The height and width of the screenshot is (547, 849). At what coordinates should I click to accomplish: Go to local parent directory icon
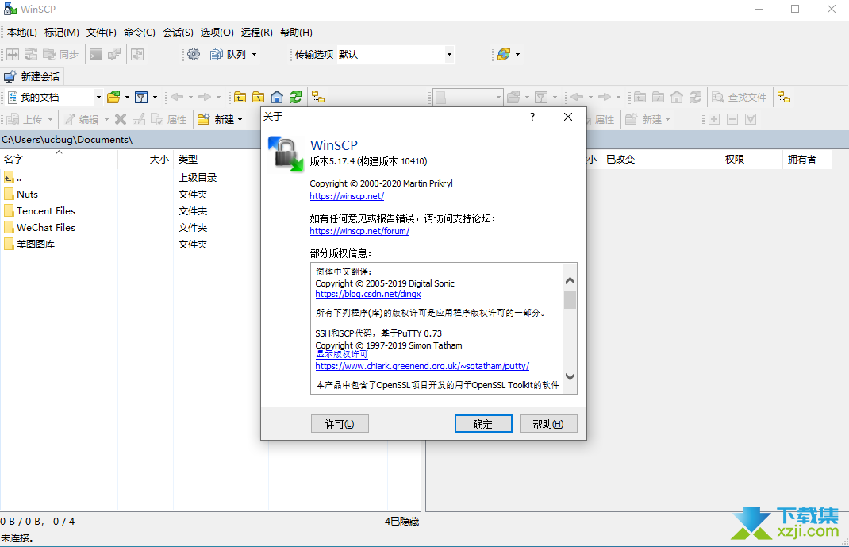(240, 98)
